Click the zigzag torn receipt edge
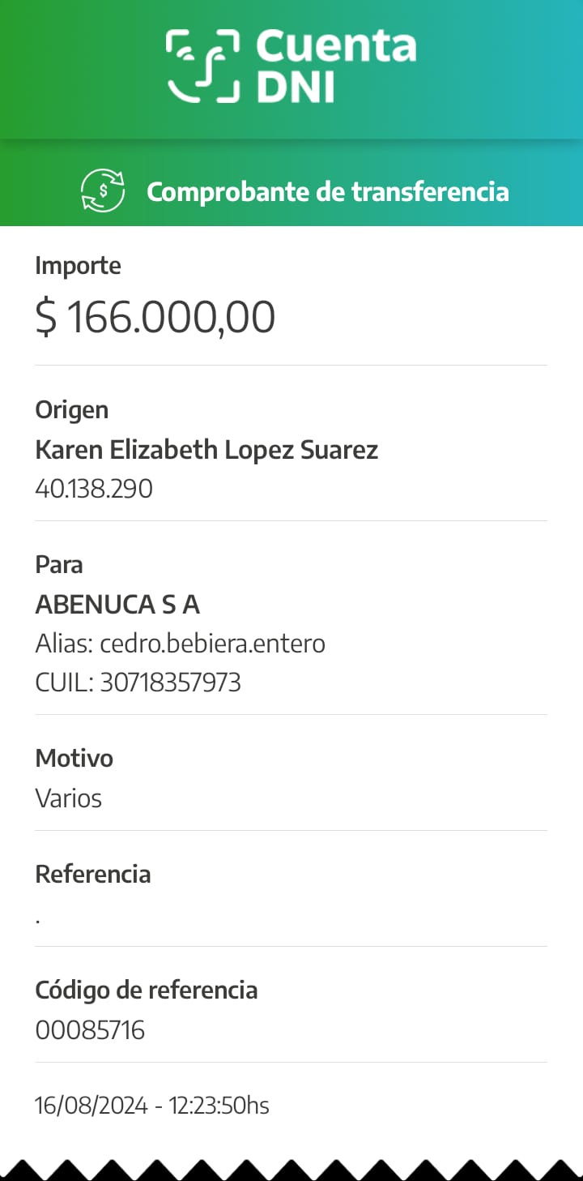 click(291, 1170)
